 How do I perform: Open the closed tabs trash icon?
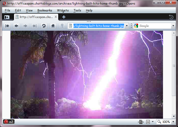click(171, 17)
